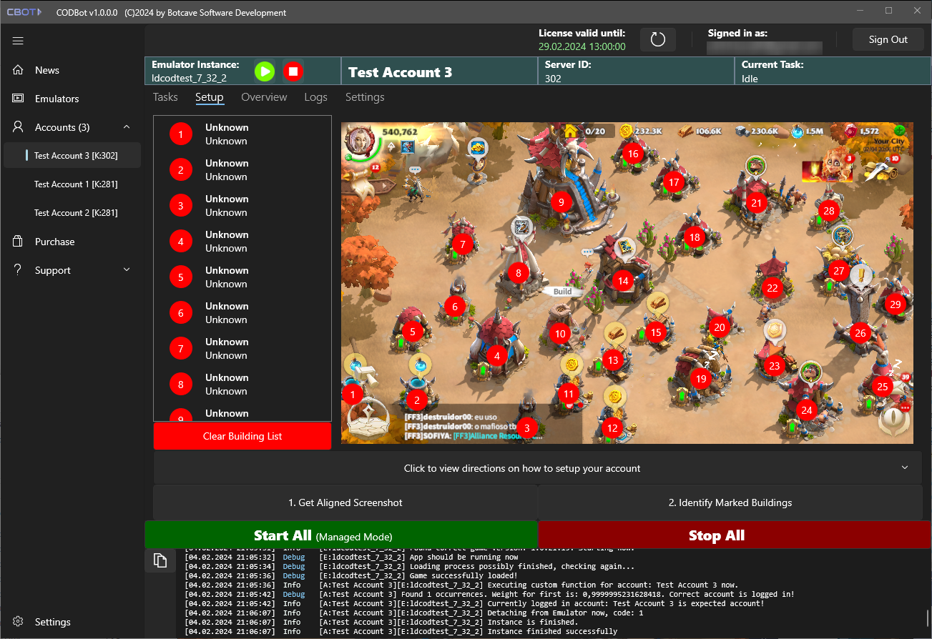Start the emulator with green play icon

tap(265, 71)
